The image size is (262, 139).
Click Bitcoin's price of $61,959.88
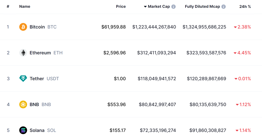113,27
